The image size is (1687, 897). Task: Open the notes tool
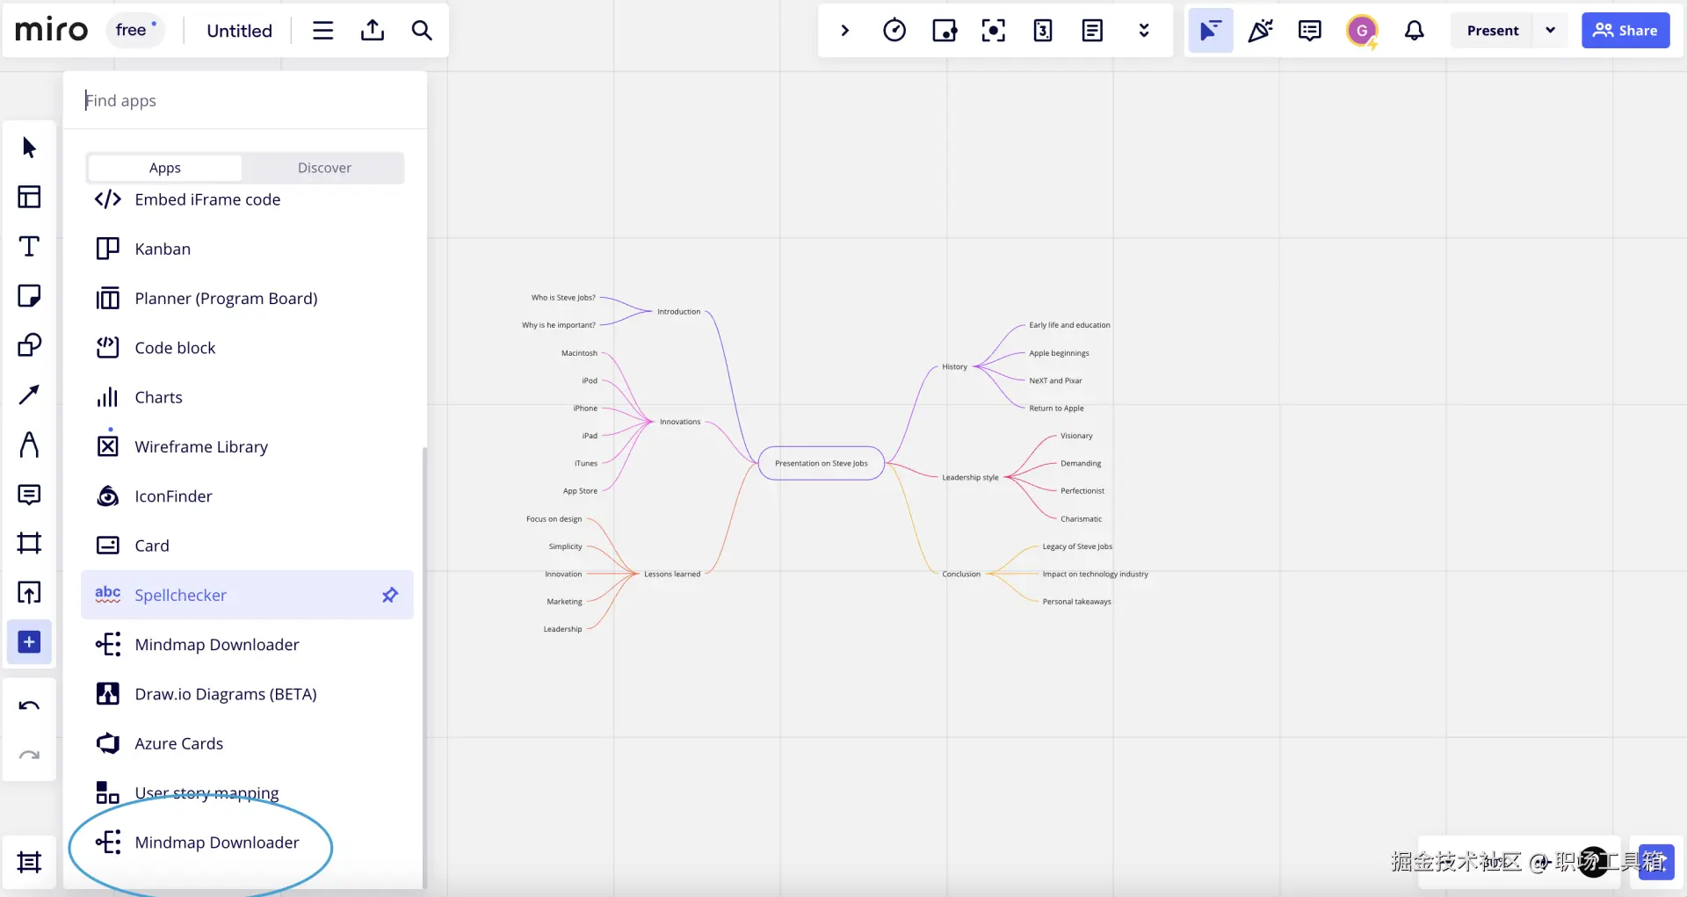pyautogui.click(x=1092, y=31)
